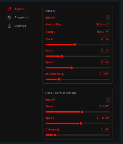Open the Target dropdown showing Head
Image resolution: width=123 pixels, height=144 pixels.
103,32
